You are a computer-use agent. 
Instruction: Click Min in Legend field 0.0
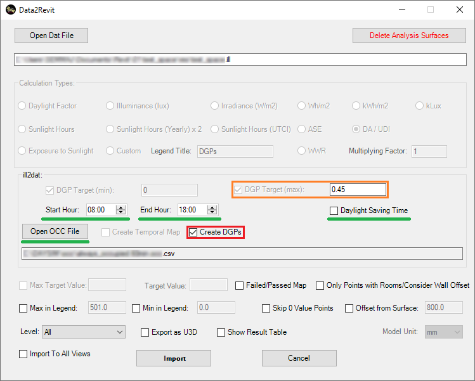pos(216,307)
